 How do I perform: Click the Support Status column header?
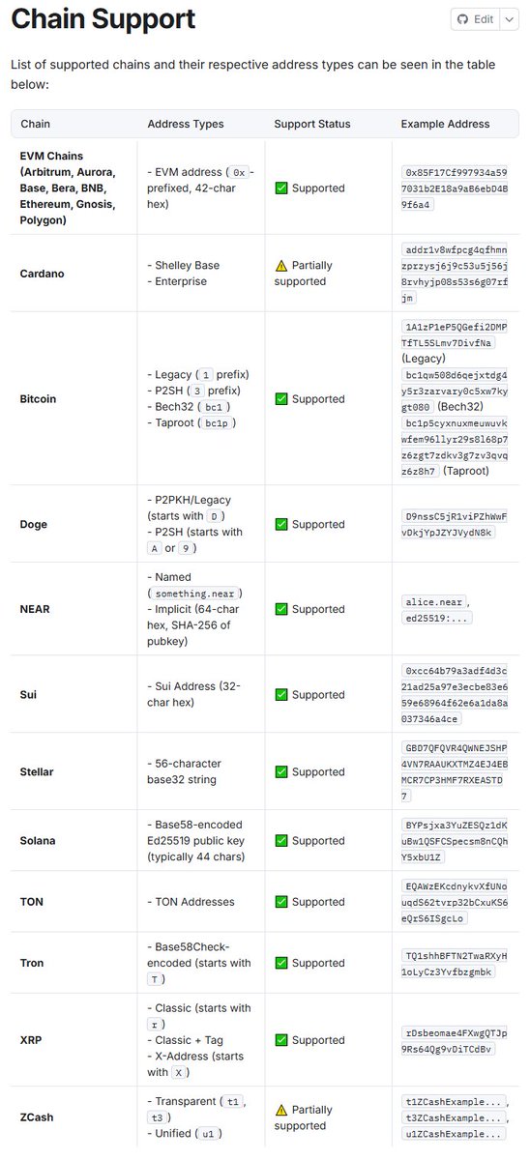pos(312,124)
